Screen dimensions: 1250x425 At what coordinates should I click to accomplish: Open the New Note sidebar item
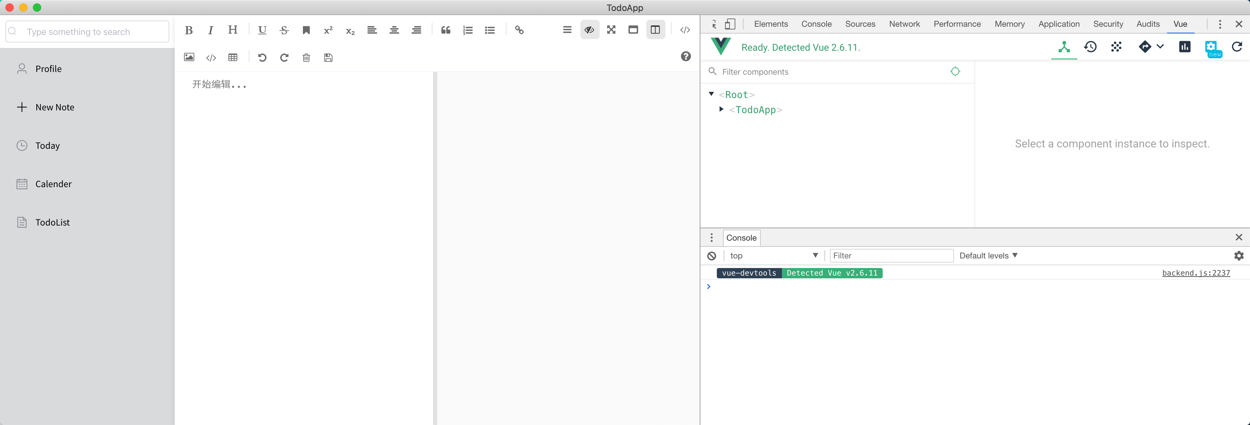(x=54, y=107)
